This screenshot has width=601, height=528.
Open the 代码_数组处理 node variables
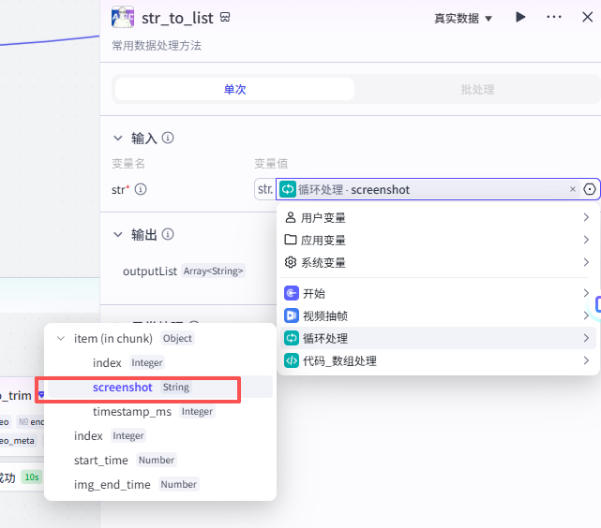[x=438, y=360]
